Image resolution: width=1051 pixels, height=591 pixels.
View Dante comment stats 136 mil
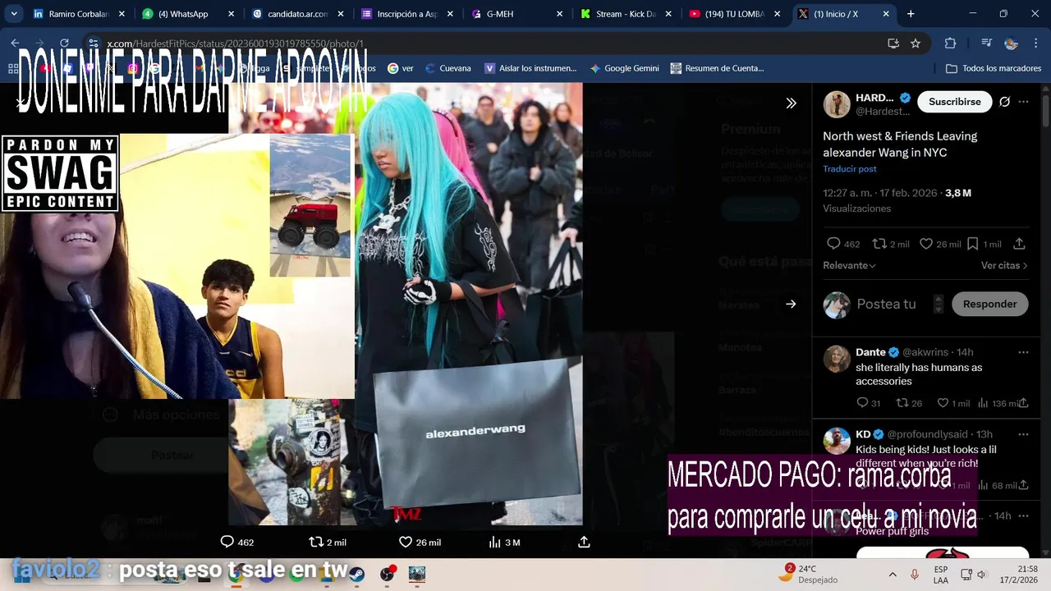(x=1000, y=403)
